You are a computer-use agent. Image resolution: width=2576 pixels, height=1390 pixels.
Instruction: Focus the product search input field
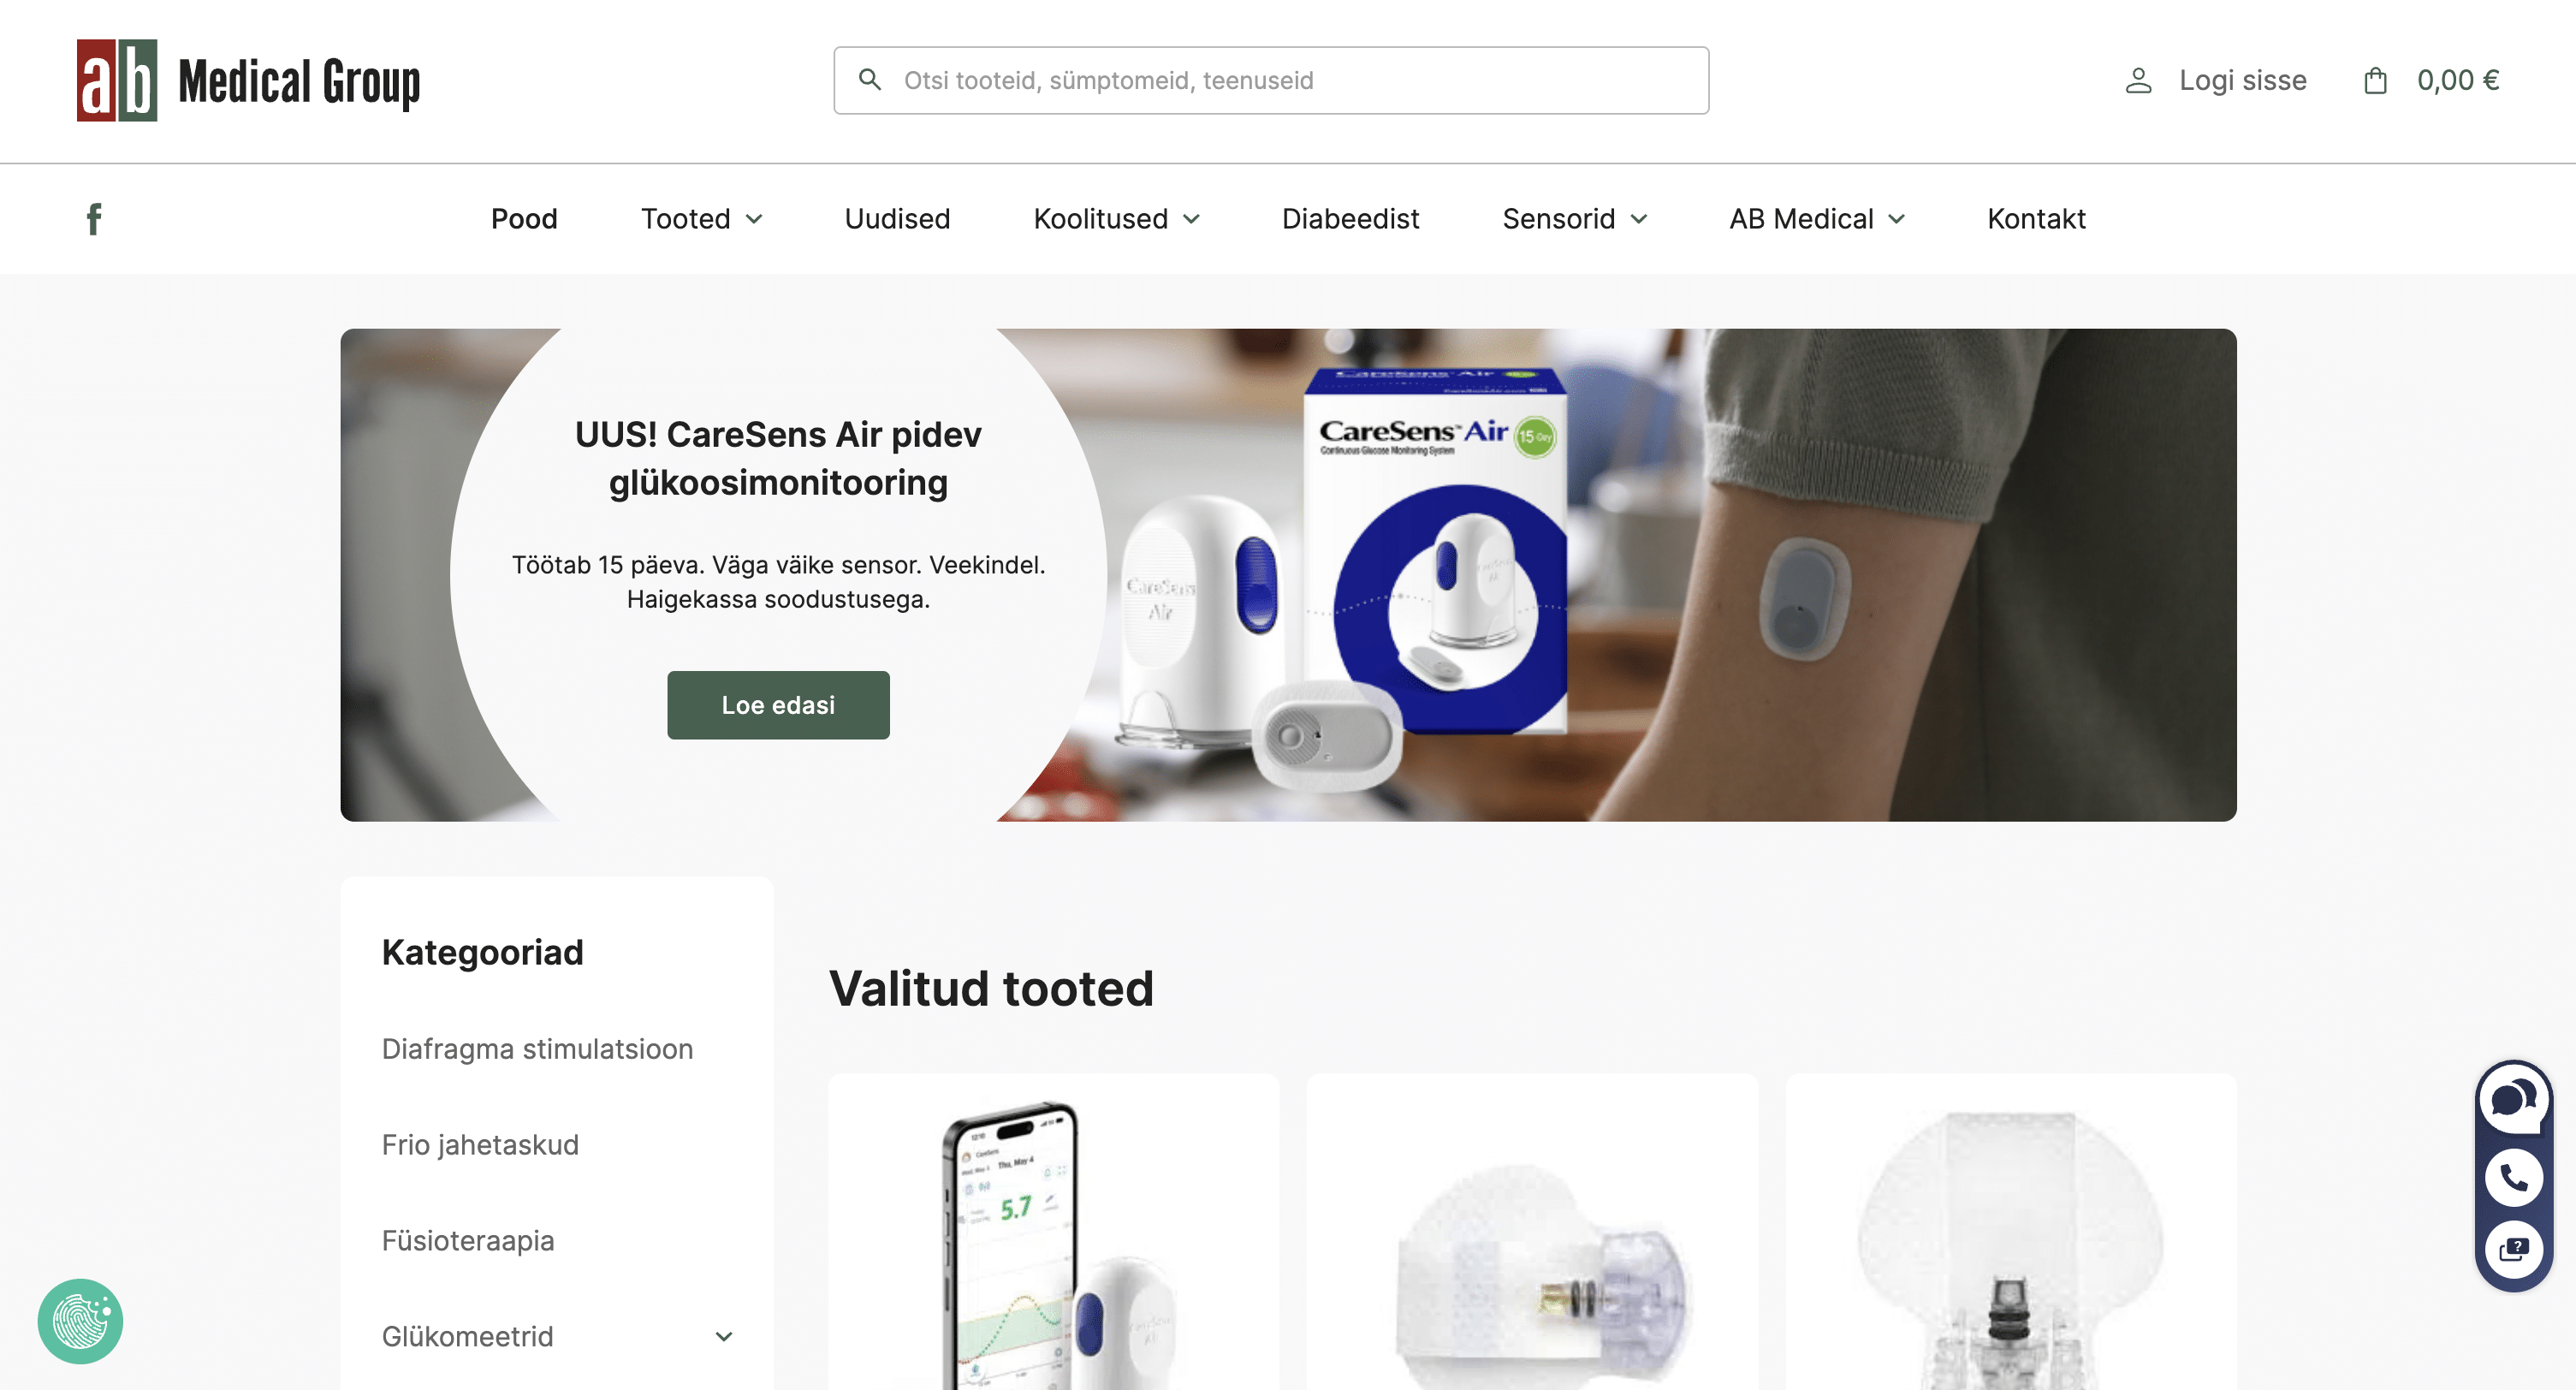point(1271,80)
